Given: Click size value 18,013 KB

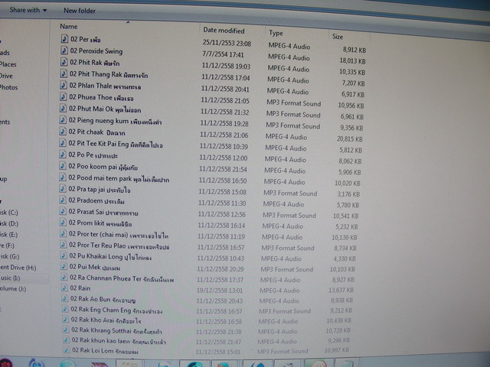Looking at the screenshot, I should pos(352,61).
